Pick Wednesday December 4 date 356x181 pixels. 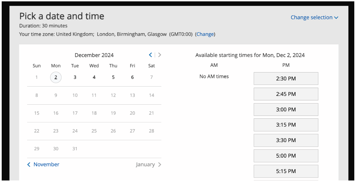pyautogui.click(x=94, y=77)
